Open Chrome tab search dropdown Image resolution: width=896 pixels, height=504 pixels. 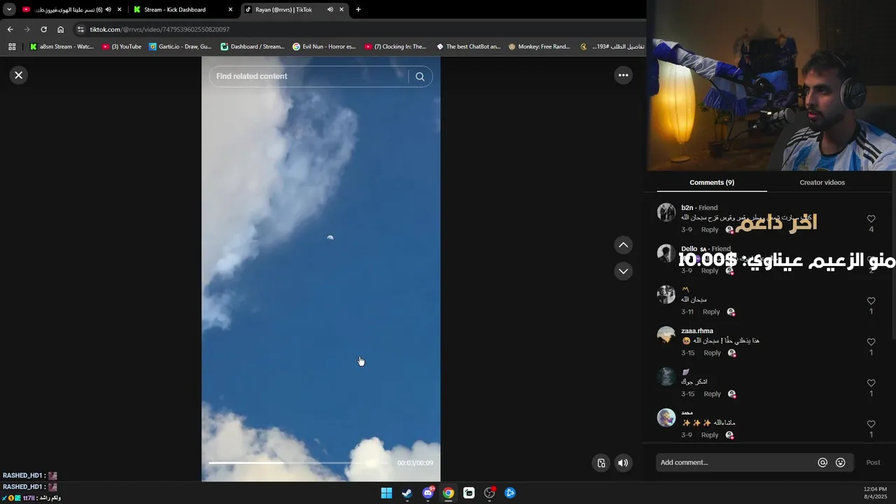tap(9, 10)
